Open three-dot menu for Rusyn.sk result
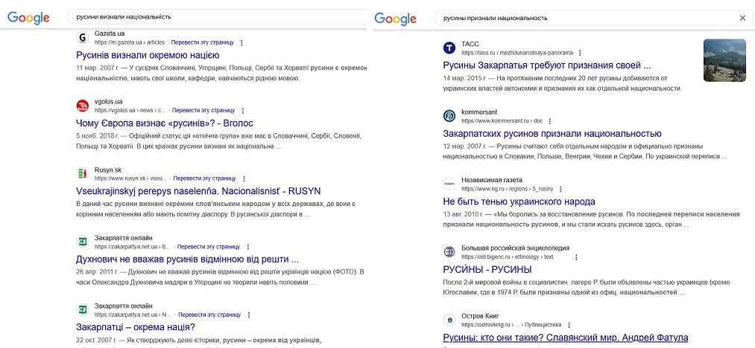 click(x=244, y=178)
